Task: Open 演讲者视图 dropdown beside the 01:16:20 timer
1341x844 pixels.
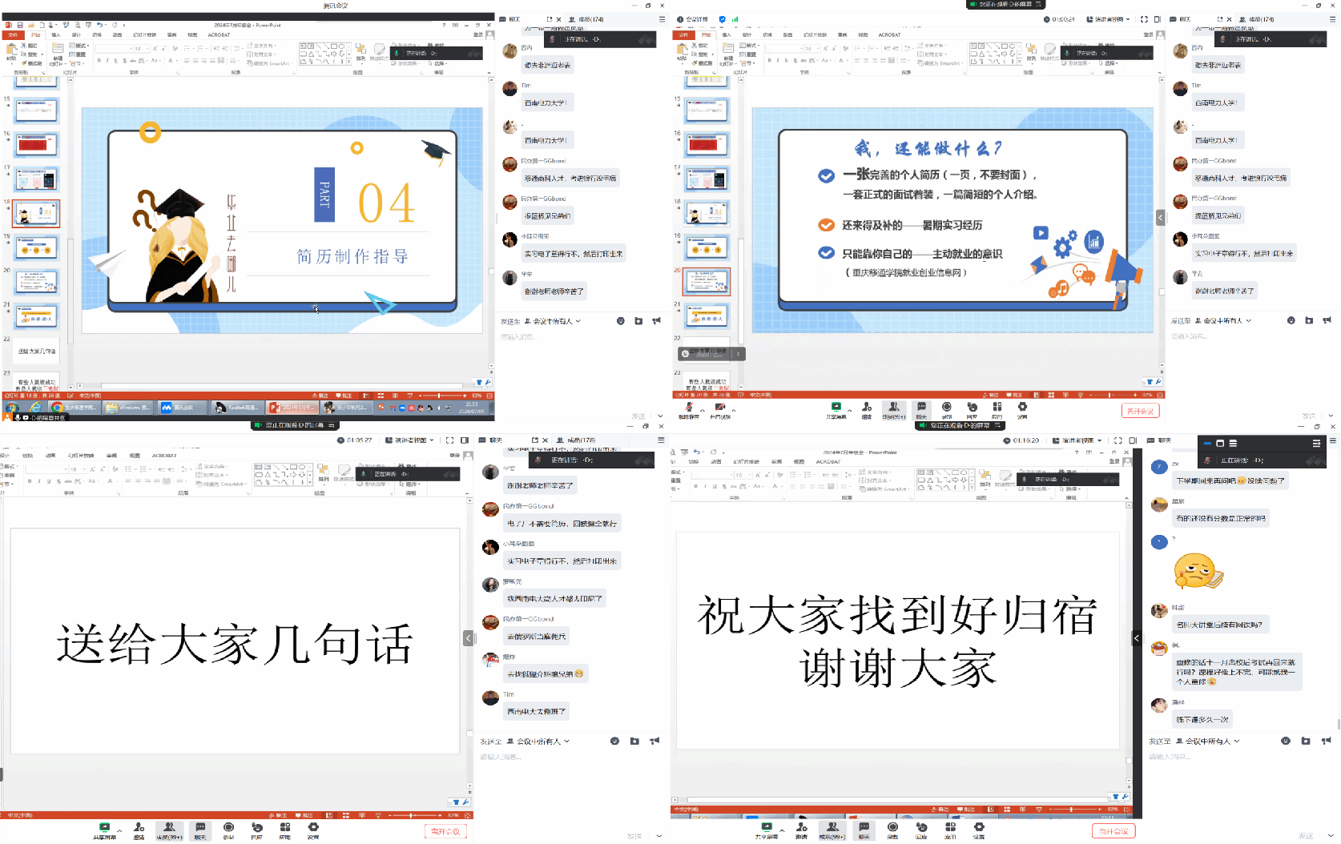Action: (1078, 440)
